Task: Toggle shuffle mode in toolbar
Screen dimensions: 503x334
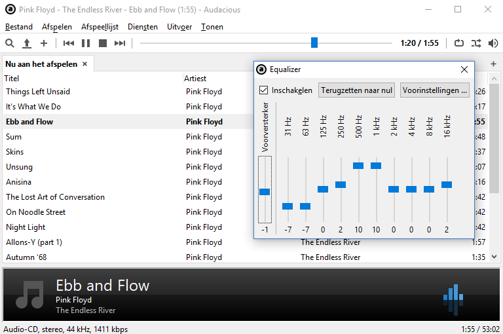Action: pos(476,43)
